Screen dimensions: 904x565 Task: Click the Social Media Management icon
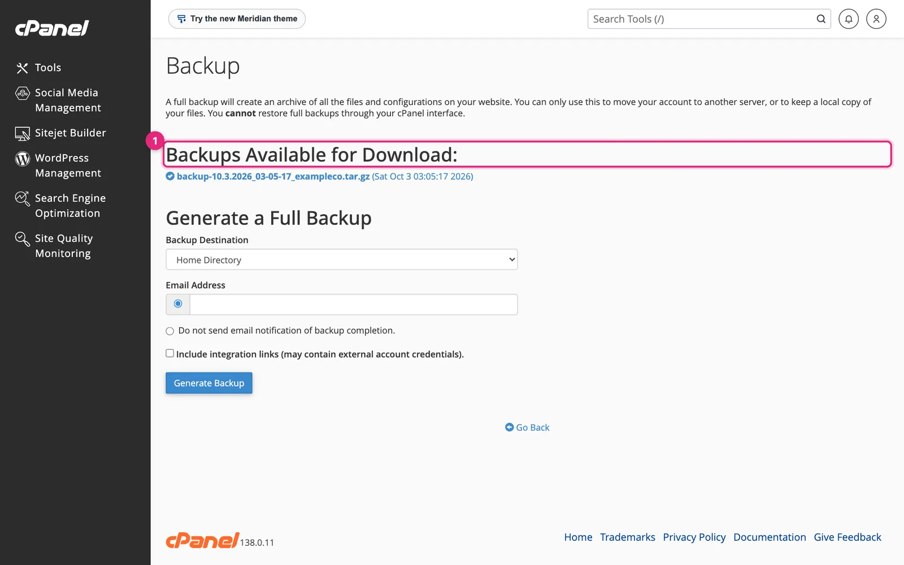(22, 93)
